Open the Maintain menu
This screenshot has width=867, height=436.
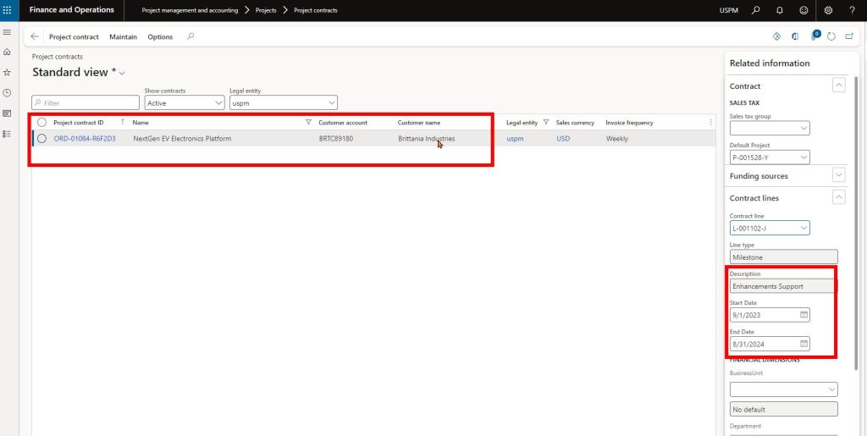[123, 37]
